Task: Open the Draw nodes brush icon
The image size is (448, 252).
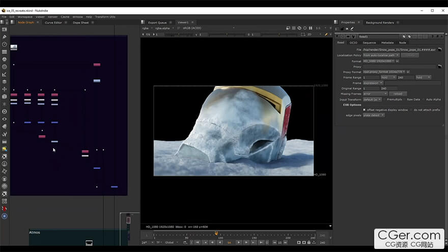Action: coord(4,37)
